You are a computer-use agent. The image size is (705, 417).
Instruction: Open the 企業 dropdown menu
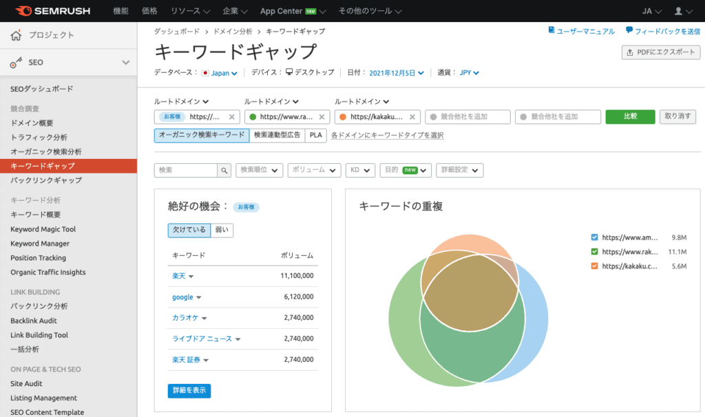click(235, 11)
